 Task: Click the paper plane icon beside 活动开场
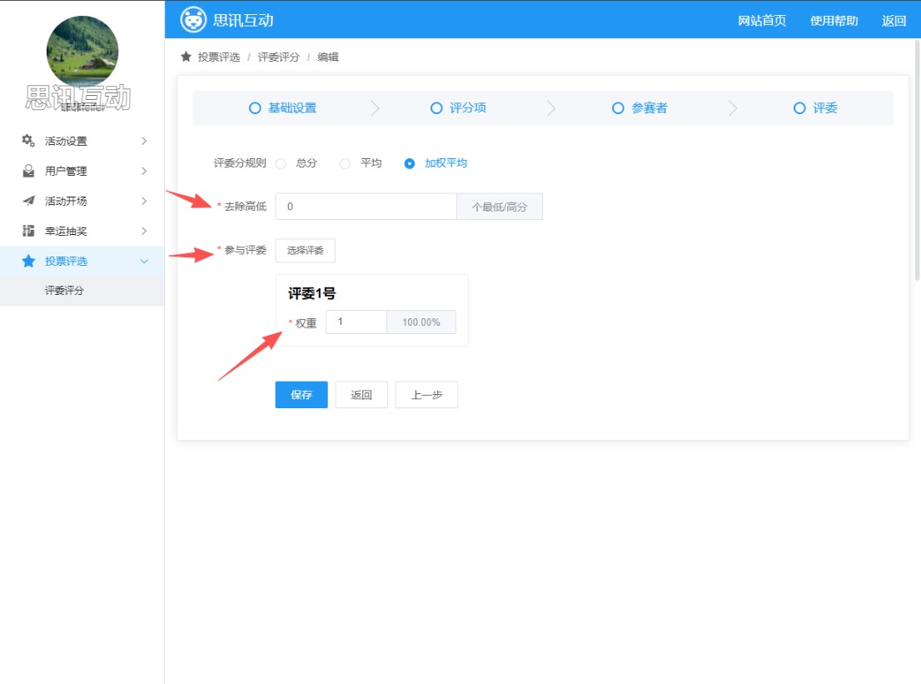[x=28, y=201]
